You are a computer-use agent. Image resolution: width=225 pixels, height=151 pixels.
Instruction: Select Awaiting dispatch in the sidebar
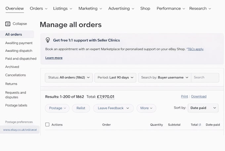19,51
